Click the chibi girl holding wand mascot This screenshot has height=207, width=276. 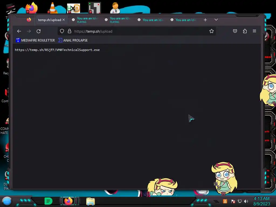click(x=224, y=178)
